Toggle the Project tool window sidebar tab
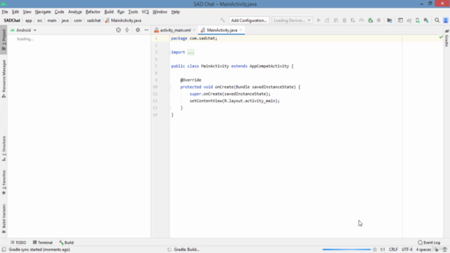 click(x=4, y=39)
